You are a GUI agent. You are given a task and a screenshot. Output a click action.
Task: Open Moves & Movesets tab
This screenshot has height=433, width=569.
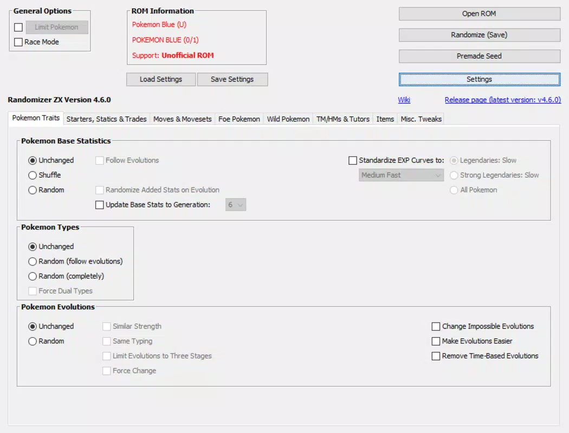click(x=182, y=119)
